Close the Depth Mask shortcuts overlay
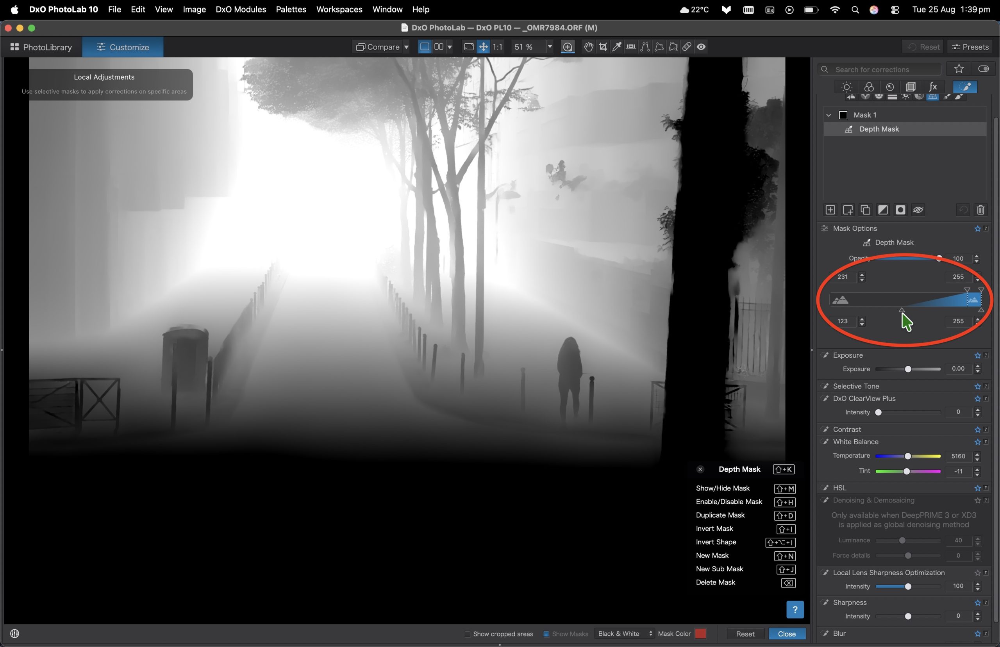Screen dimensions: 1000x647 tap(700, 470)
